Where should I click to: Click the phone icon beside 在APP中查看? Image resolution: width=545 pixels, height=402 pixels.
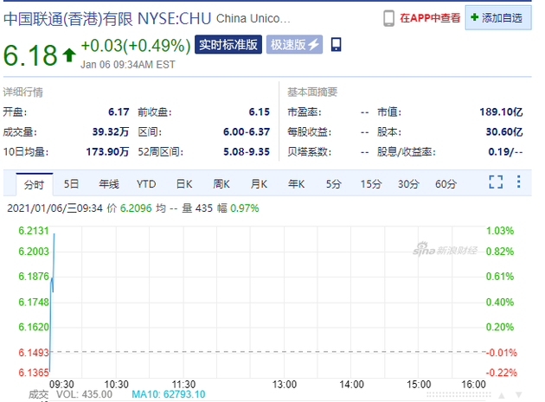tap(388, 18)
